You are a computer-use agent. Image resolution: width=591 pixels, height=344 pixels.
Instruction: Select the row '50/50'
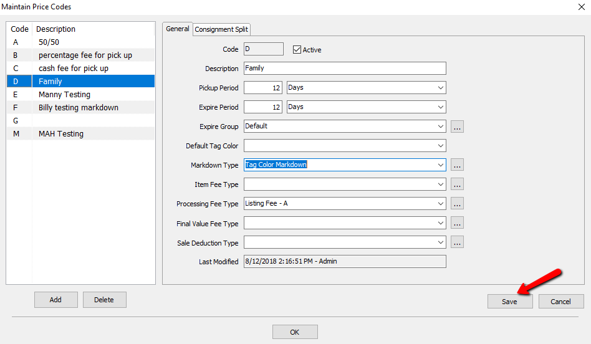[80, 42]
